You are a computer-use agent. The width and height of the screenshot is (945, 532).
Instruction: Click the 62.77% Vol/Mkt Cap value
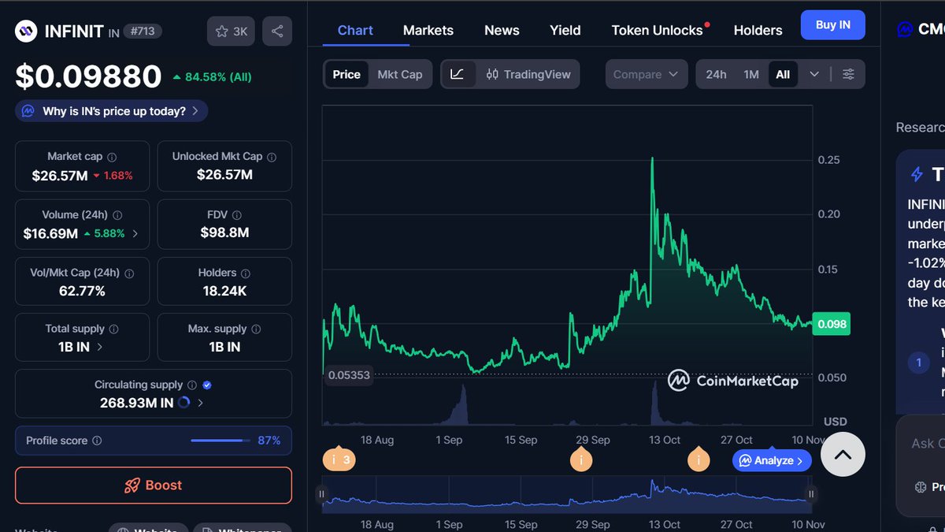(x=82, y=291)
